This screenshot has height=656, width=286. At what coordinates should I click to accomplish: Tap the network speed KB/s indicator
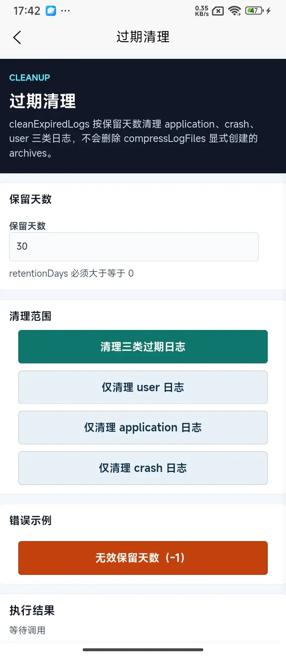[202, 11]
